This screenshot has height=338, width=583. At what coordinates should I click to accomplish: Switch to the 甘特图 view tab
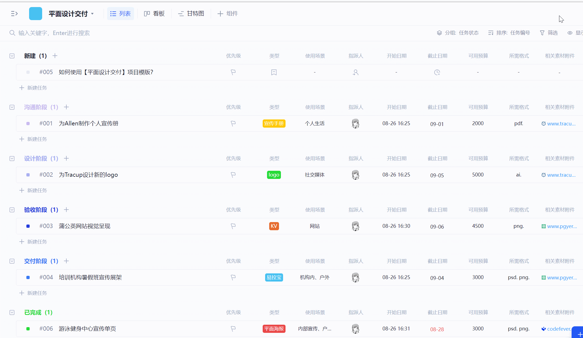pos(191,14)
